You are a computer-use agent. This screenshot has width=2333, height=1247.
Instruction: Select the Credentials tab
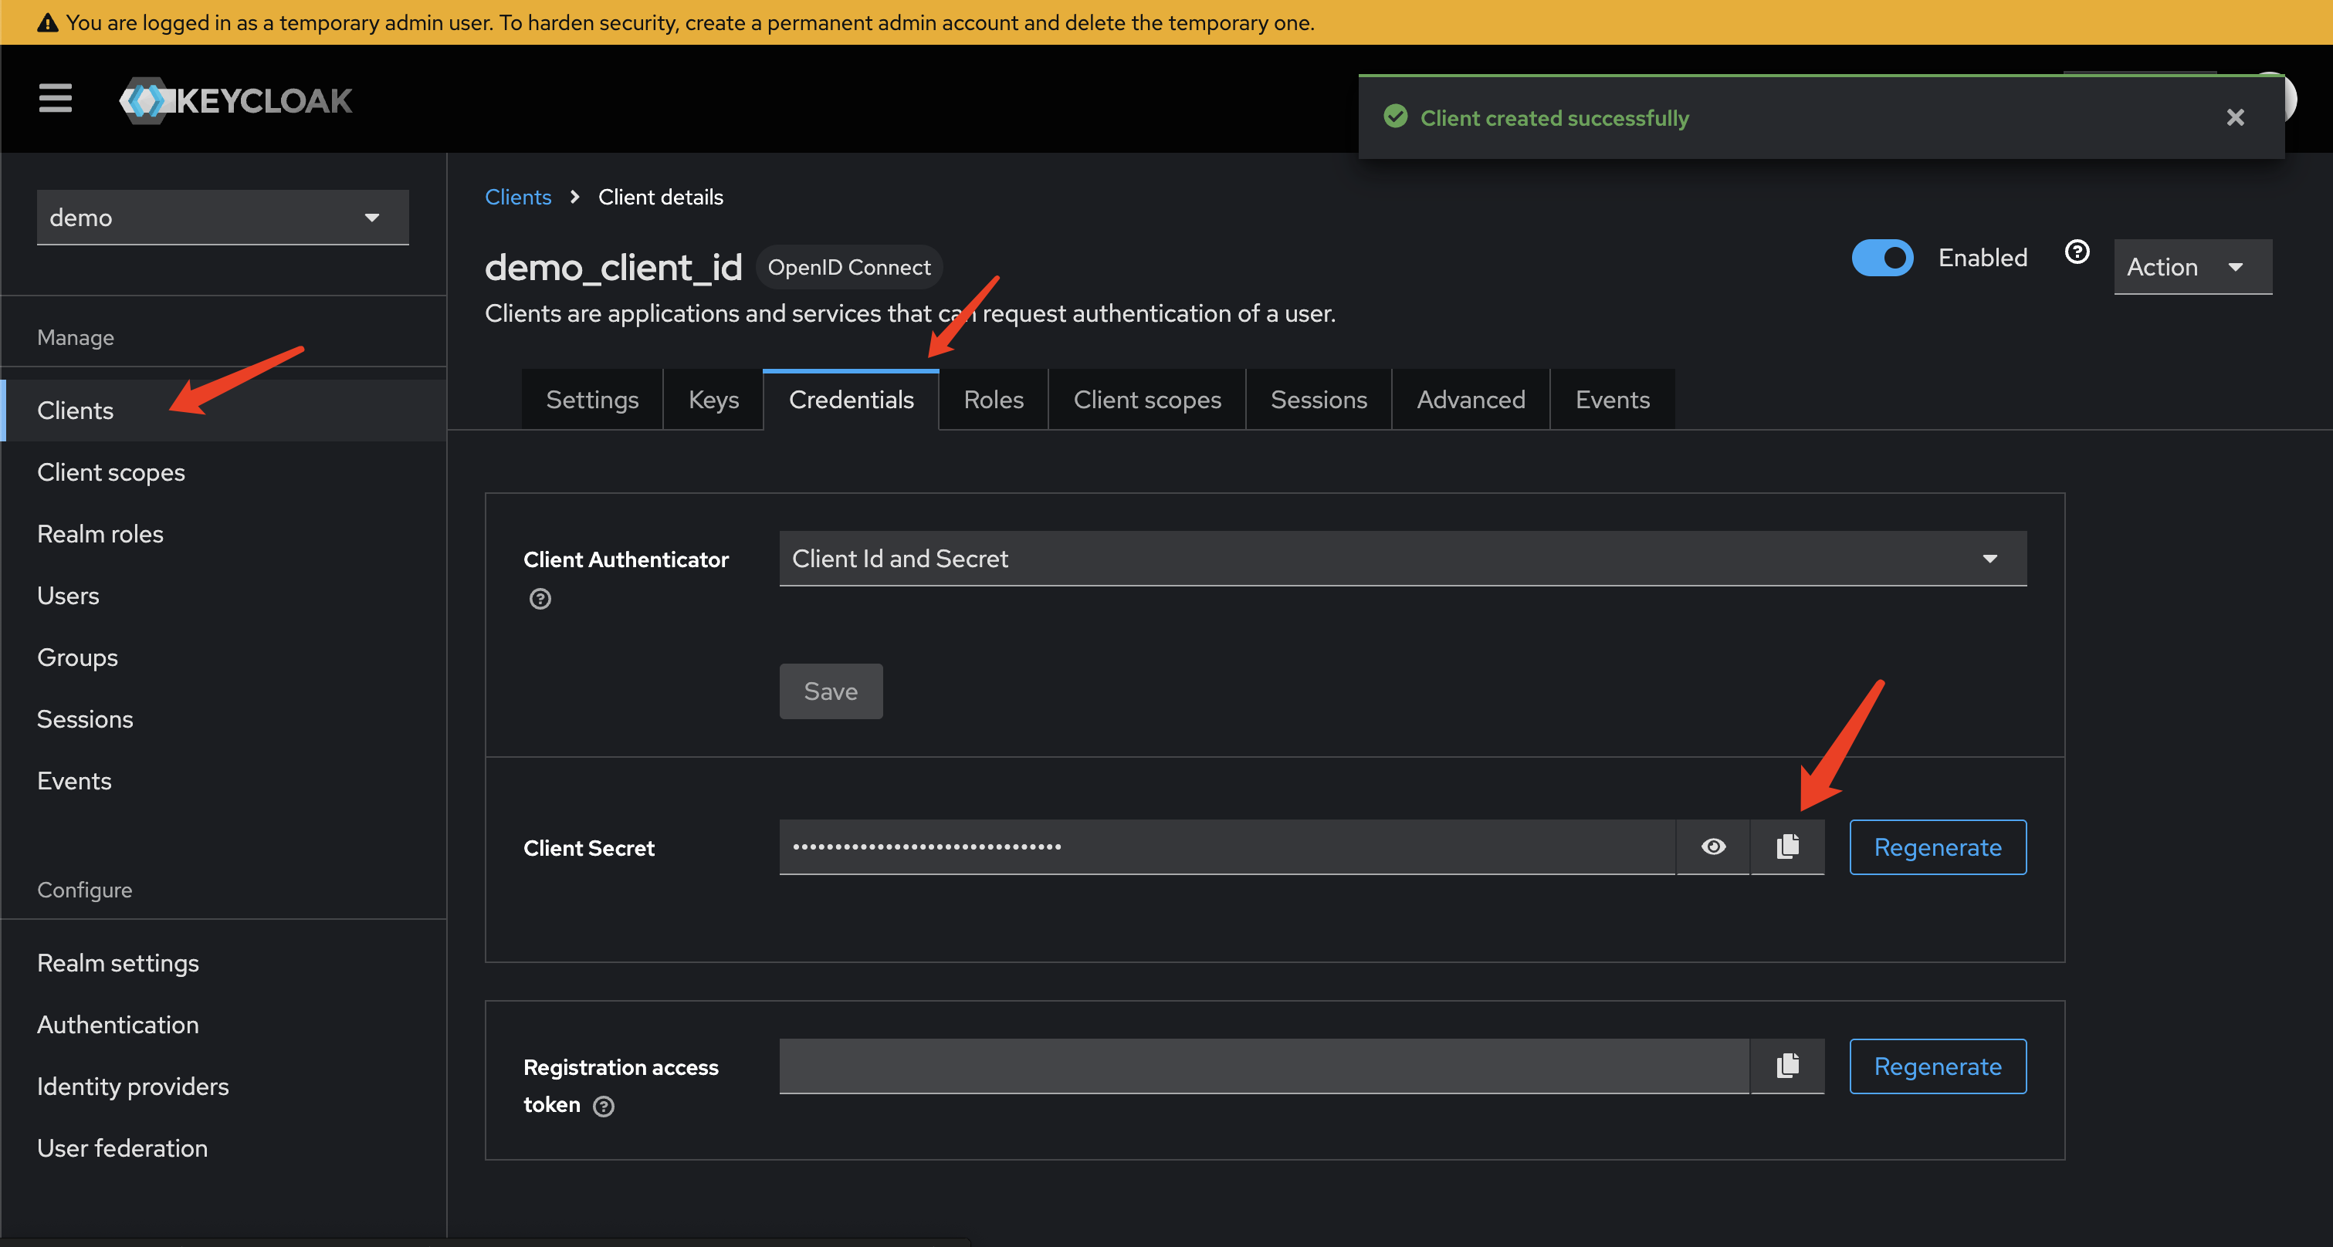click(852, 400)
